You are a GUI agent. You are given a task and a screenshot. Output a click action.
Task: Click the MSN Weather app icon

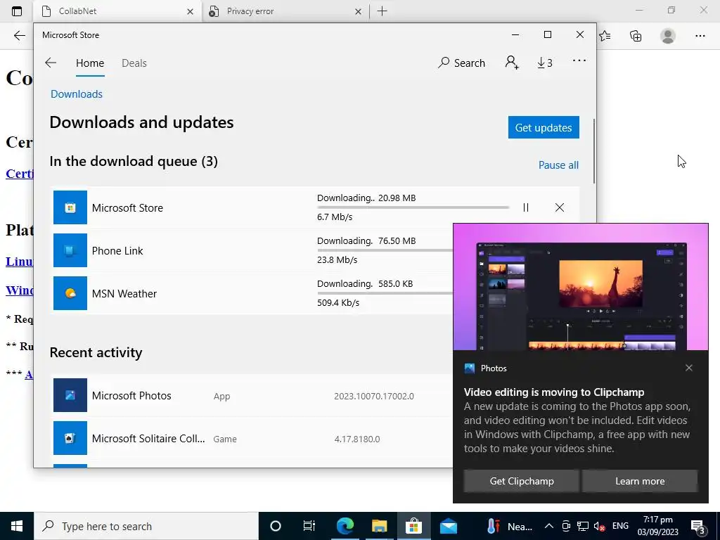point(70,293)
